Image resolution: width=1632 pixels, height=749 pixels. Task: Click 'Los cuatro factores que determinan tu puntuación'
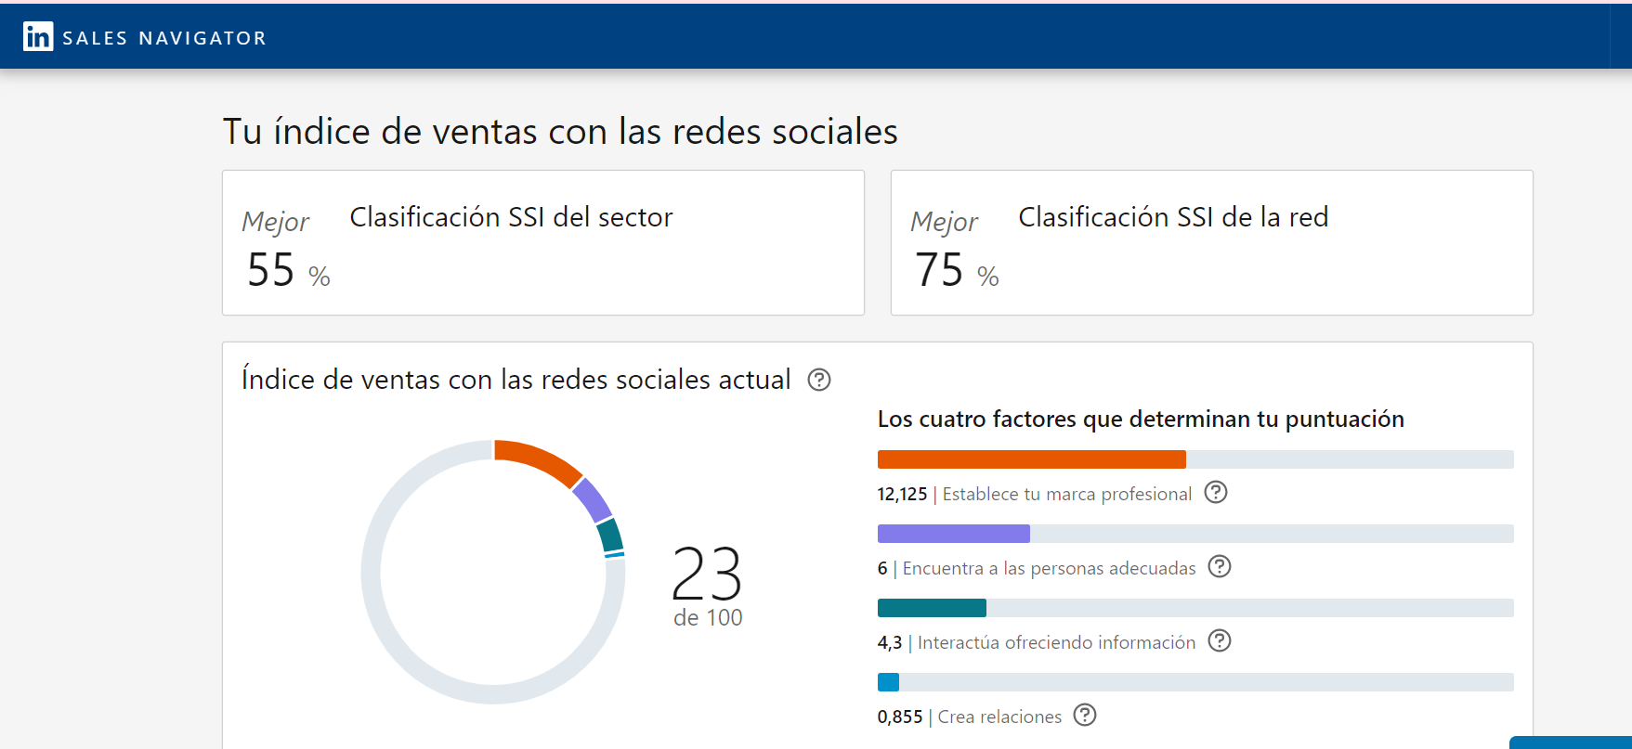pos(1141,420)
